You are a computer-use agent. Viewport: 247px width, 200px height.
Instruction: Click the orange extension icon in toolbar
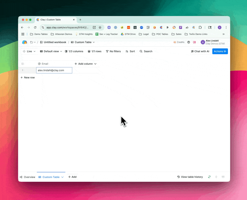[x=128, y=27]
